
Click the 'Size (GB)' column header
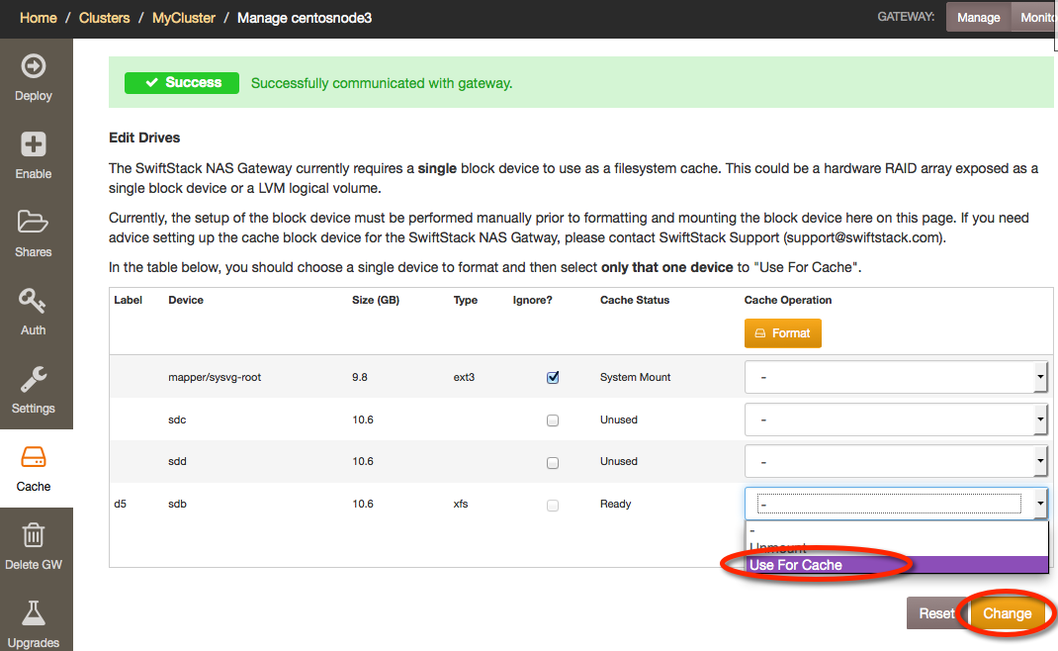(376, 300)
